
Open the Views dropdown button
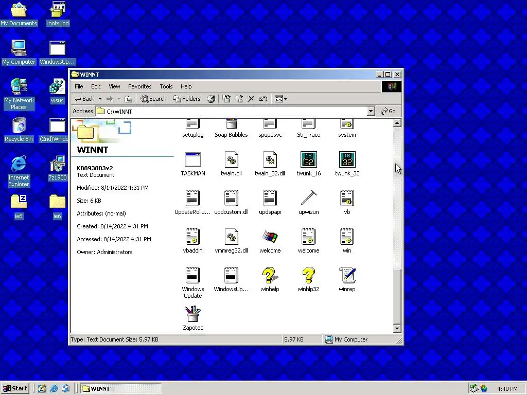[x=280, y=99]
